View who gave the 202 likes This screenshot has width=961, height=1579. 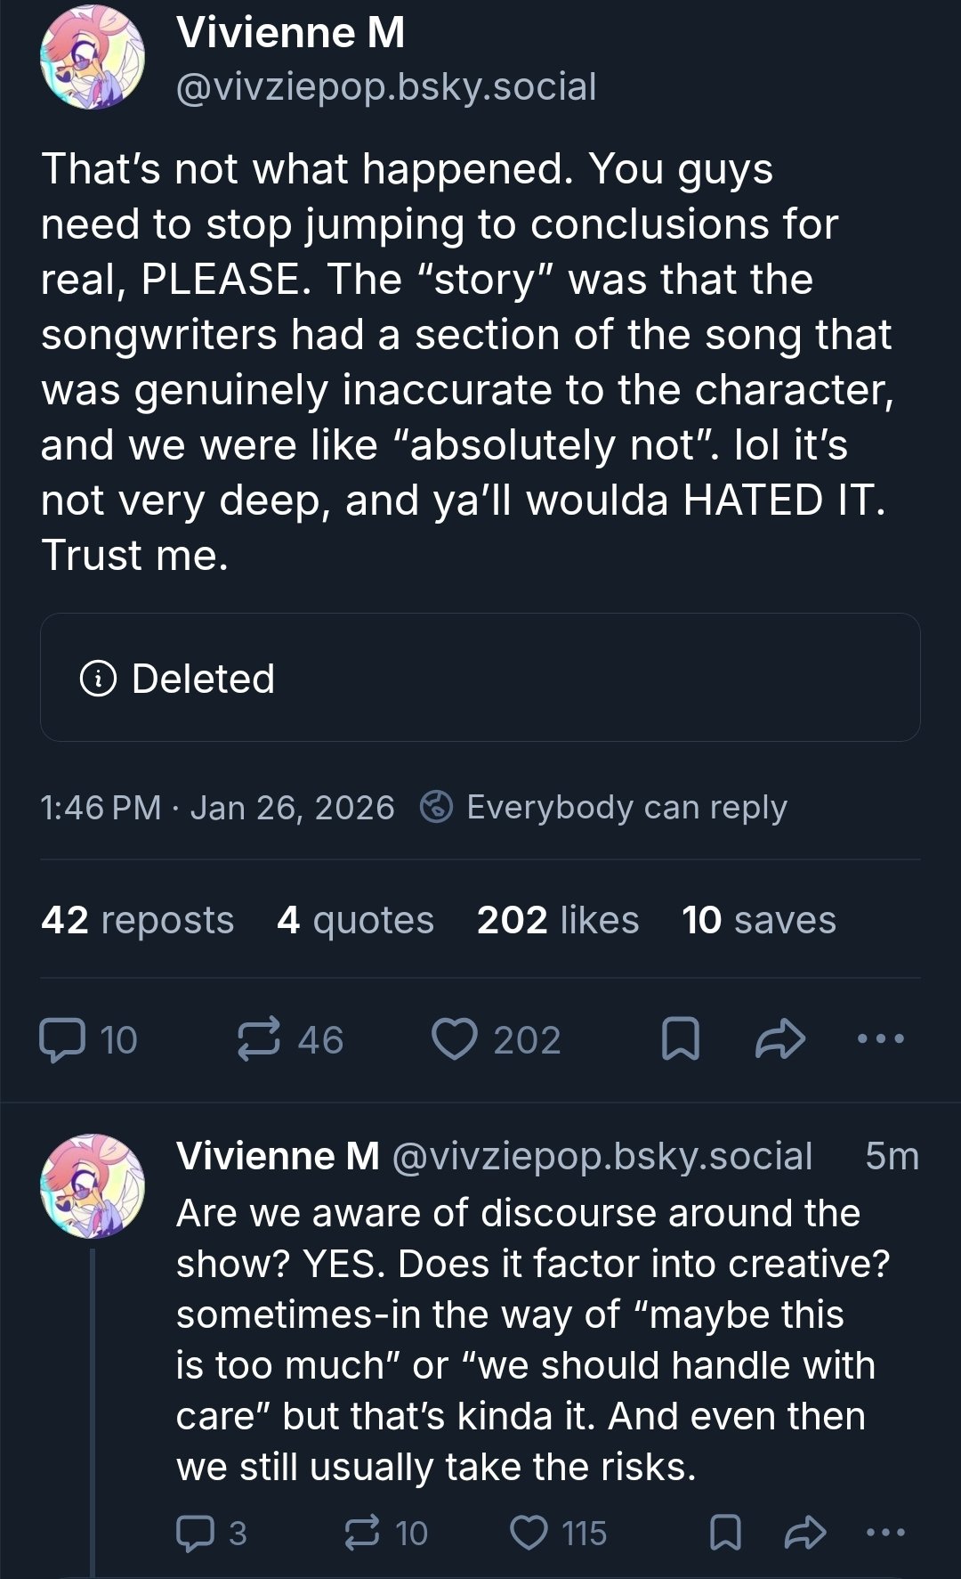click(x=558, y=920)
